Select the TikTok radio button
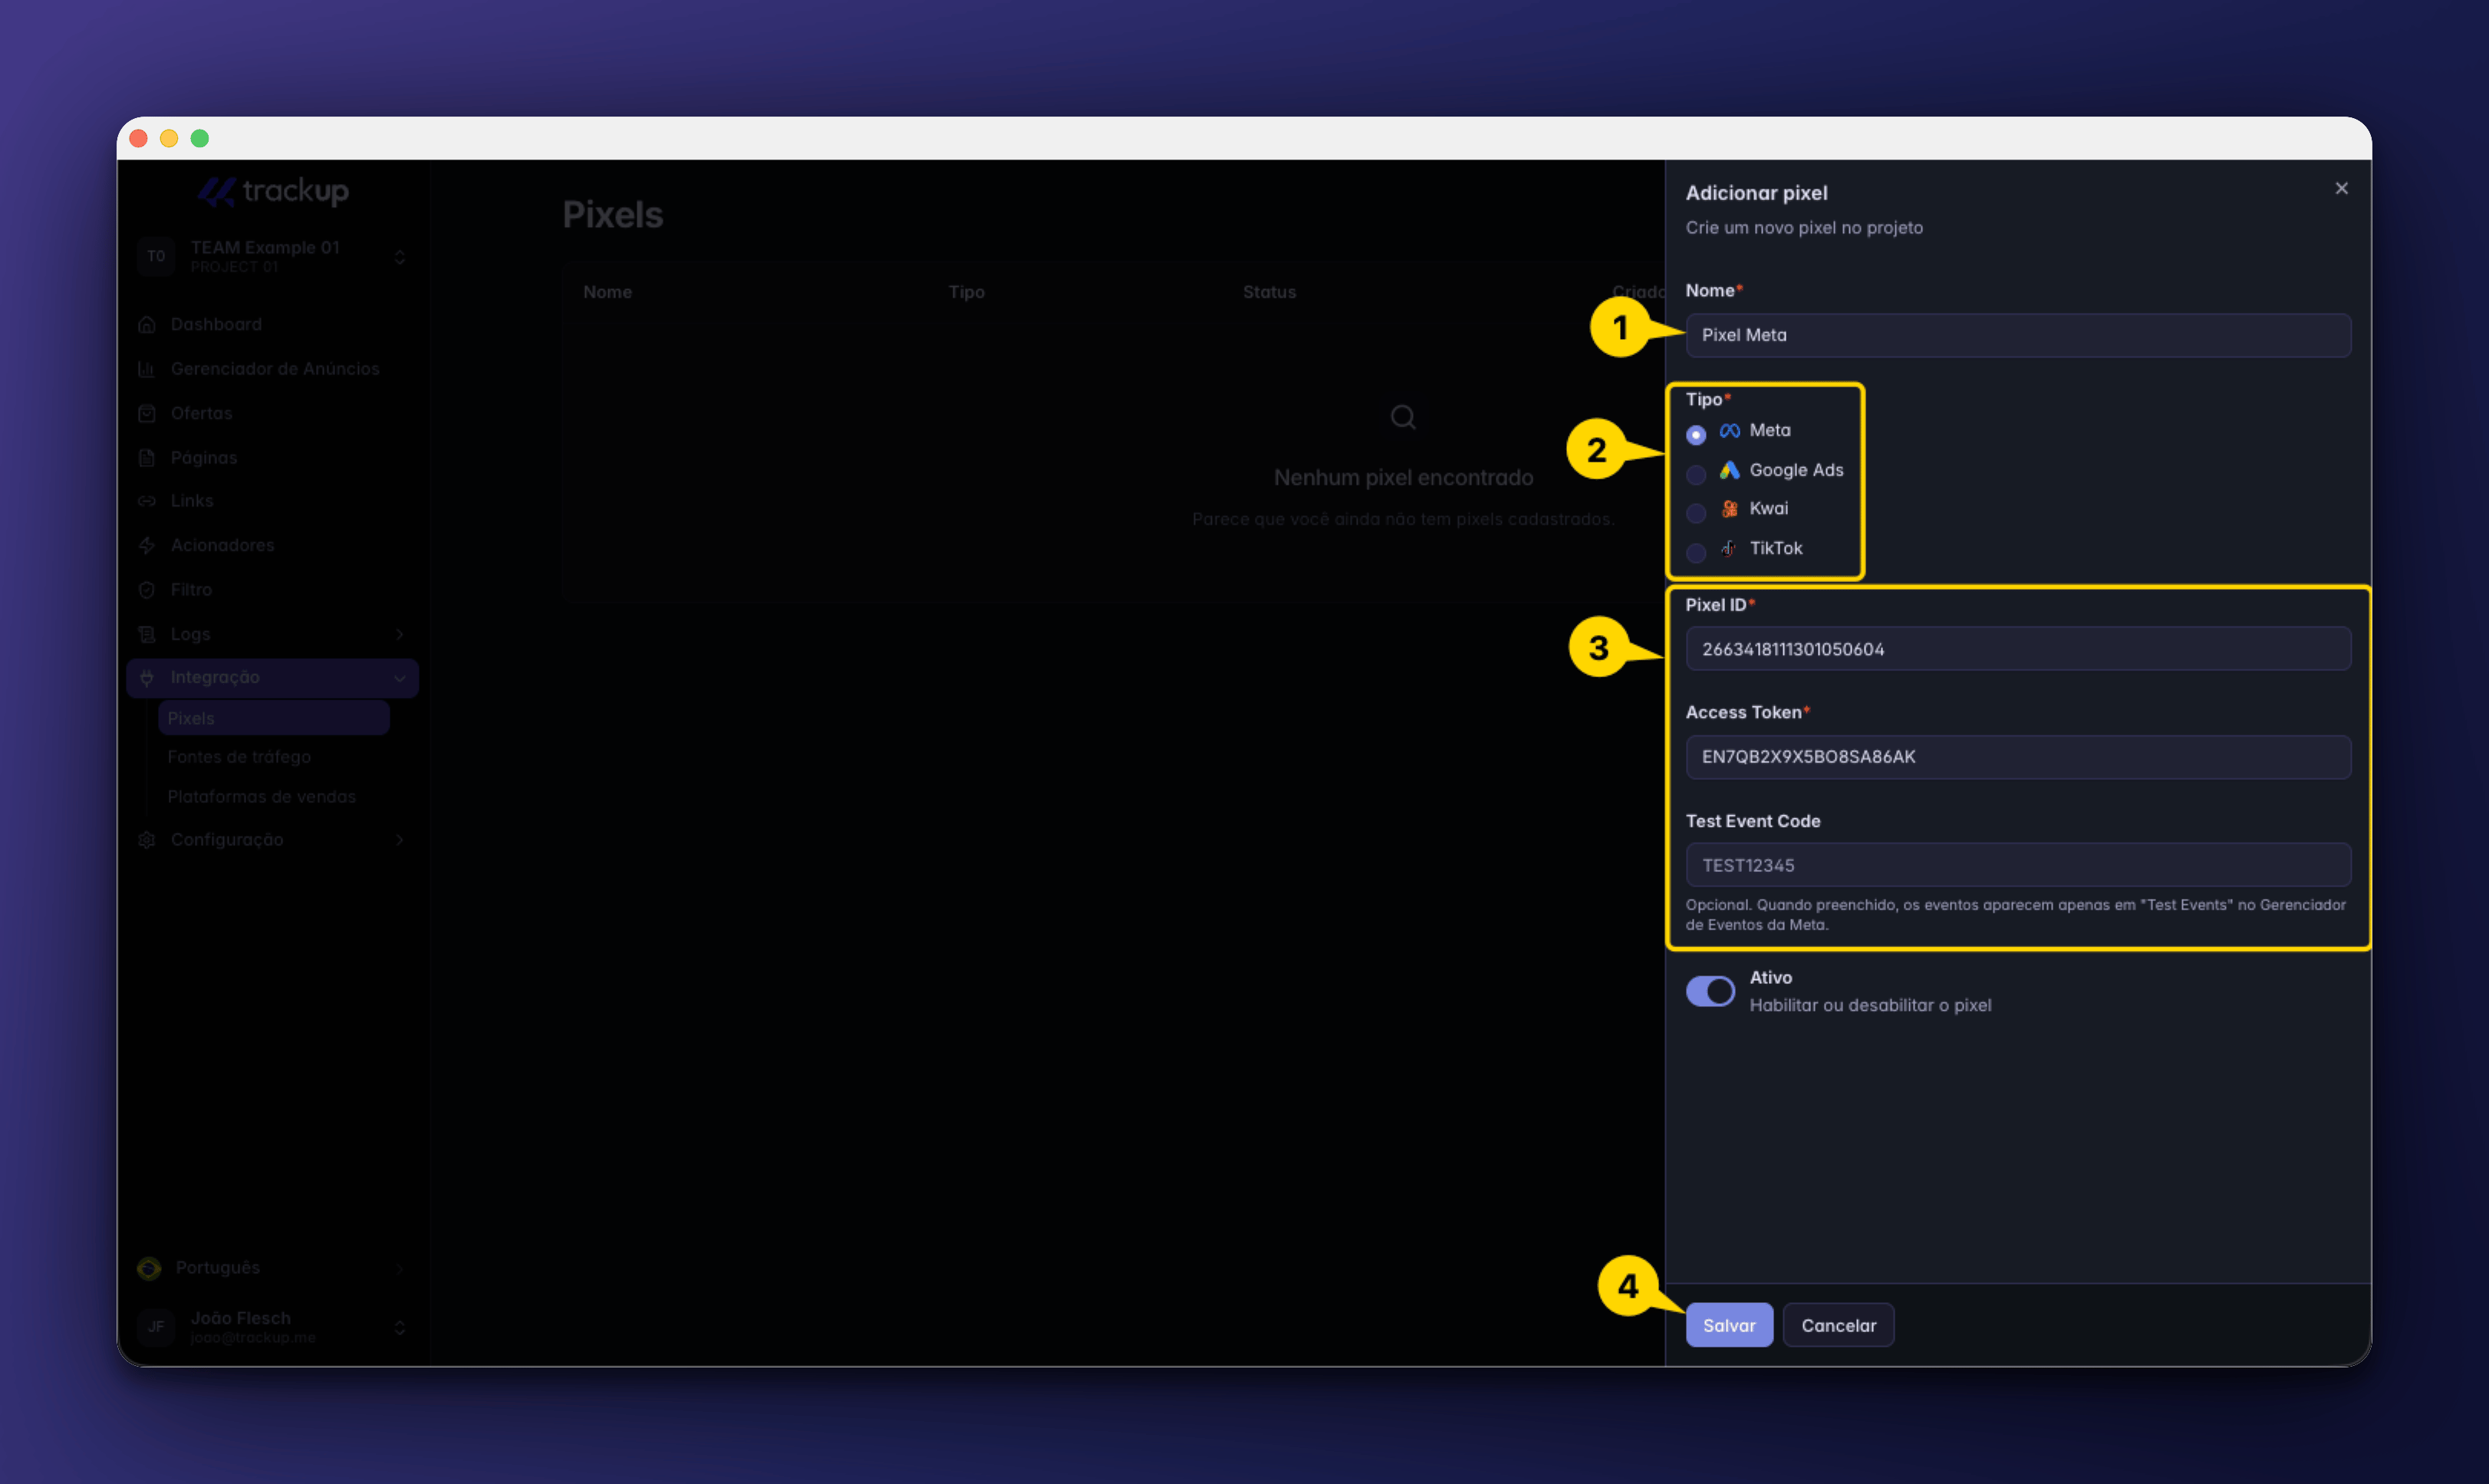Viewport: 2489px width, 1484px height. (1696, 552)
